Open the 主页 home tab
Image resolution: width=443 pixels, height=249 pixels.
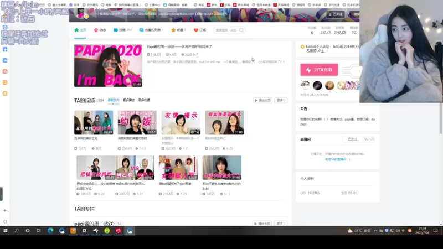coord(80,30)
